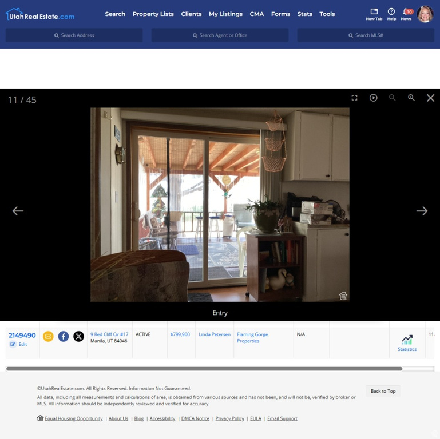Start the photo slideshow playback

[x=373, y=98]
